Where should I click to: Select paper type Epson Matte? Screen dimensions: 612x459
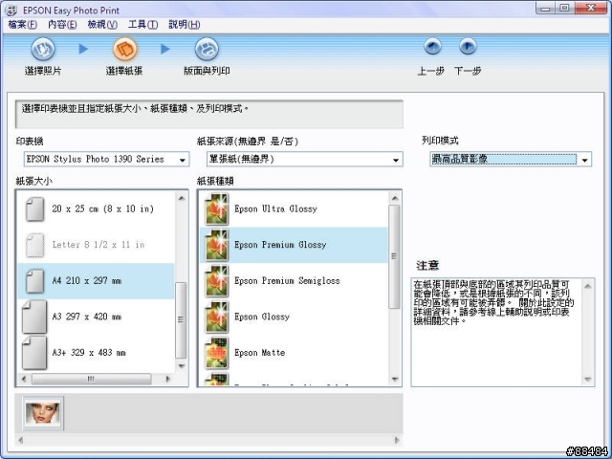294,353
